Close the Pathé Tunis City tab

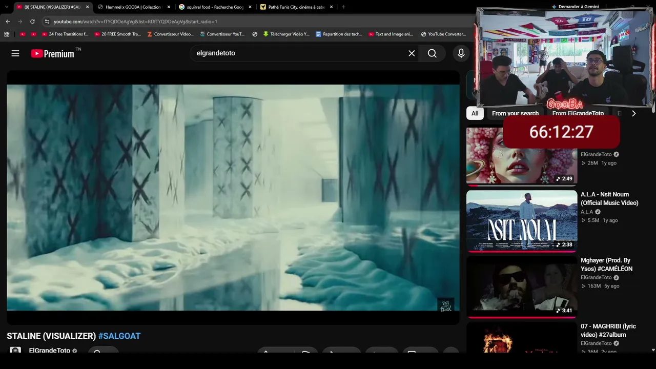(332, 7)
